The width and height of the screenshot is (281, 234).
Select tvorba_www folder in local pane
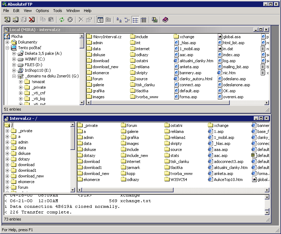pyautogui.click(x=144, y=97)
